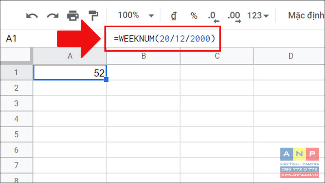This screenshot has height=183, width=325.
Task: Open print using the printer icon
Action: coord(73,15)
